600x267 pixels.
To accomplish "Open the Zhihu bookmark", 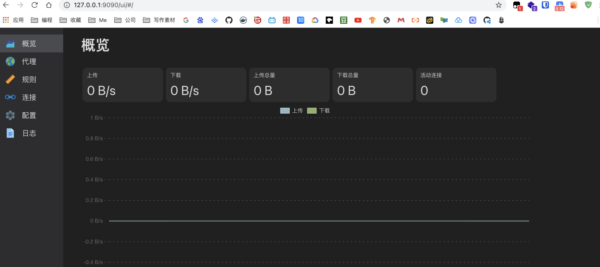I will point(300,20).
